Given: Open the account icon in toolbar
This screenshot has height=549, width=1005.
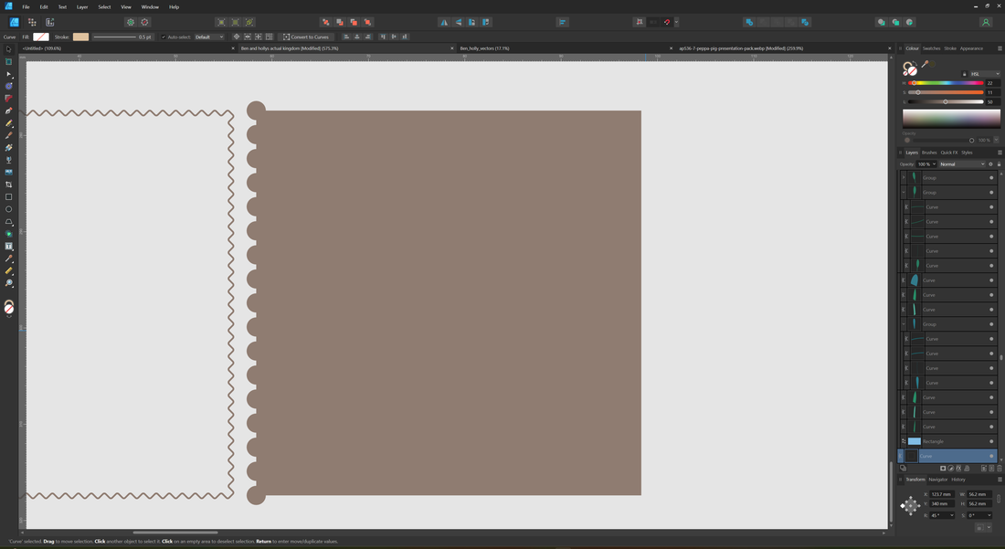Looking at the screenshot, I should [x=986, y=22].
